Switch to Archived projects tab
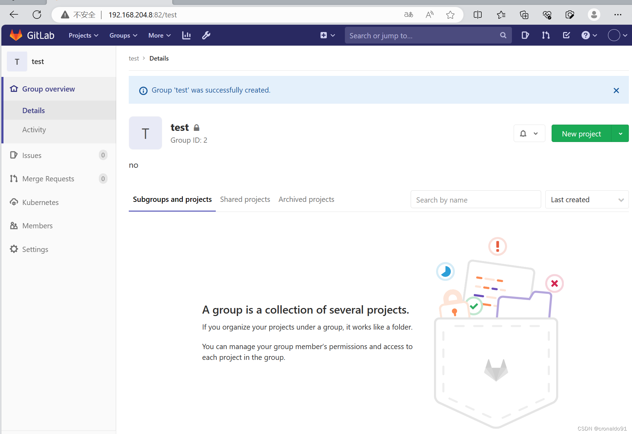The width and height of the screenshot is (632, 434). point(306,199)
